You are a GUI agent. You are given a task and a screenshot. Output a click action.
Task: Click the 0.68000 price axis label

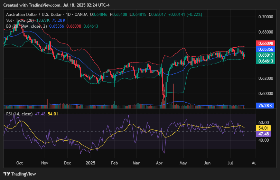click(x=266, y=32)
